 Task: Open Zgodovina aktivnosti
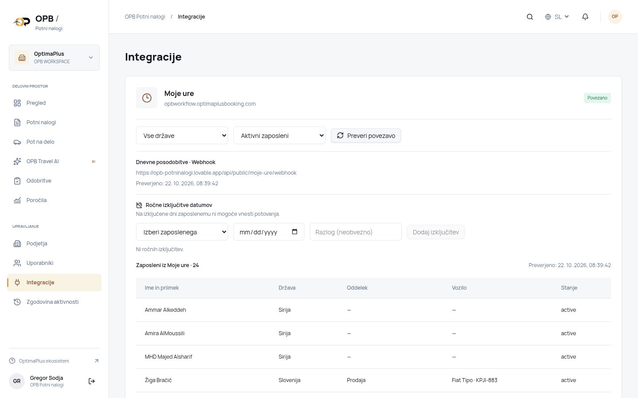coord(54,302)
